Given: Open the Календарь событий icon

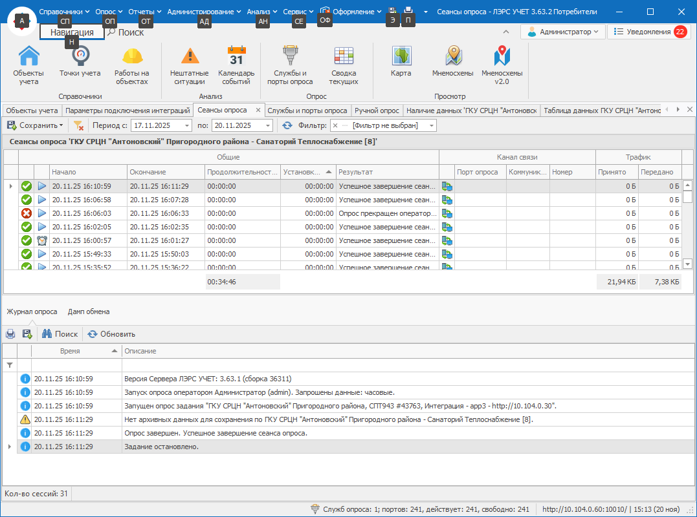Looking at the screenshot, I should tap(236, 57).
